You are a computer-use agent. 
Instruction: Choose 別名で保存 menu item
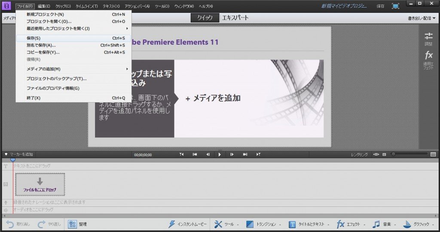[73, 45]
